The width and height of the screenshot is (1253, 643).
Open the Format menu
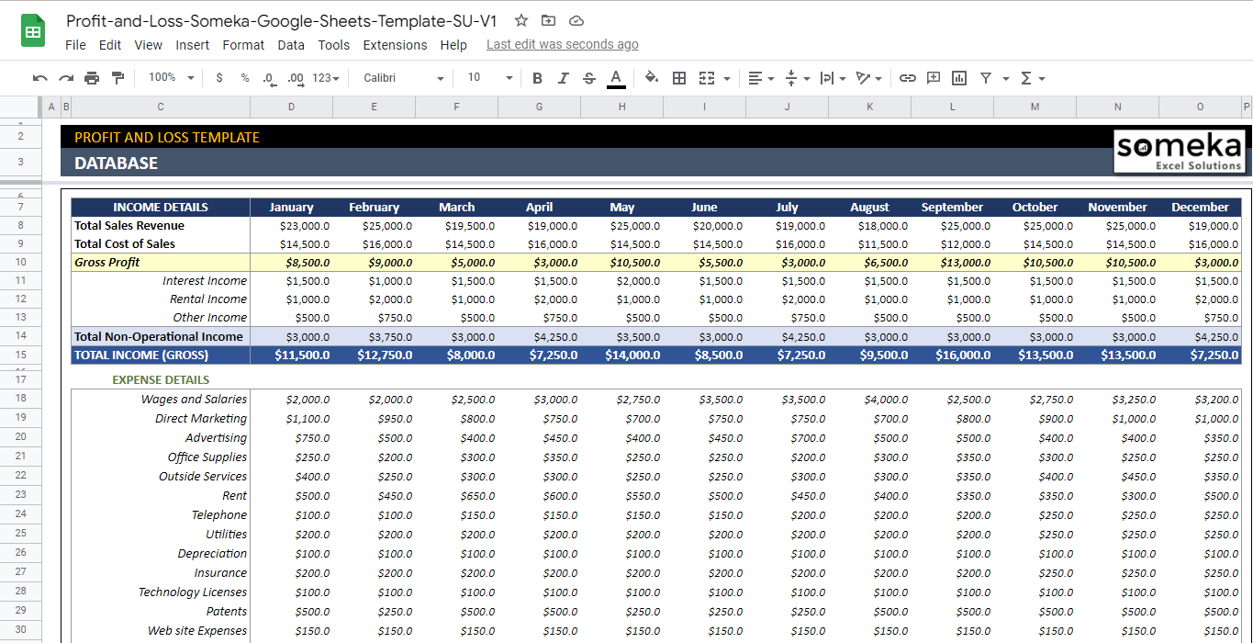pyautogui.click(x=243, y=45)
